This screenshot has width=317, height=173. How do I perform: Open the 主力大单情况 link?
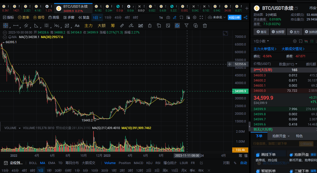coord(265,49)
